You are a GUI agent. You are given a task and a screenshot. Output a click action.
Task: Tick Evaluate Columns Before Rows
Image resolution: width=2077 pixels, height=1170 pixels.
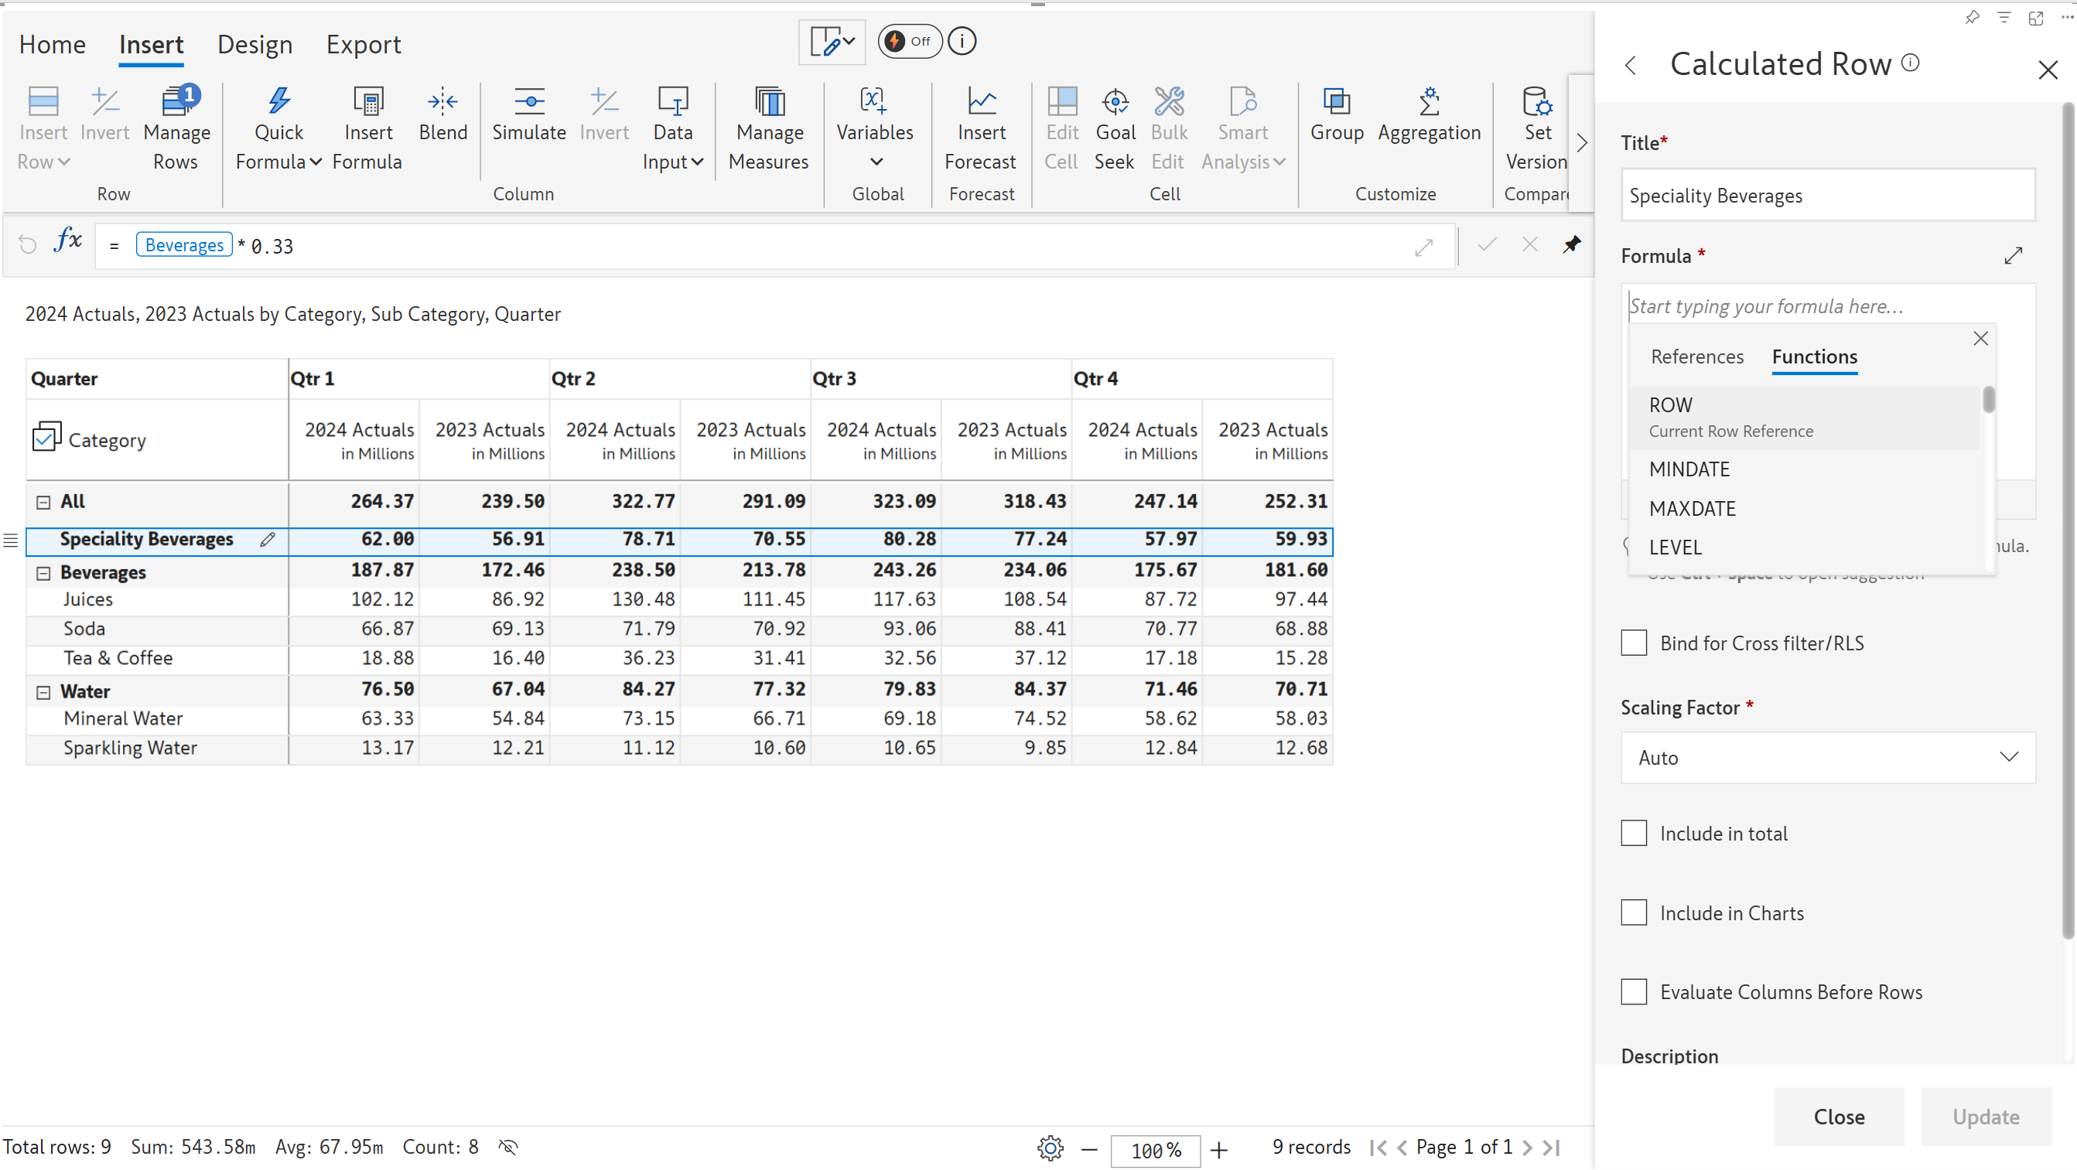pos(1634,992)
